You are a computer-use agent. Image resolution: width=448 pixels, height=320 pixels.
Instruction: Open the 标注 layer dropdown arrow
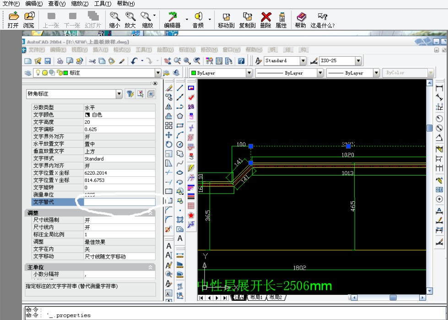point(158,73)
